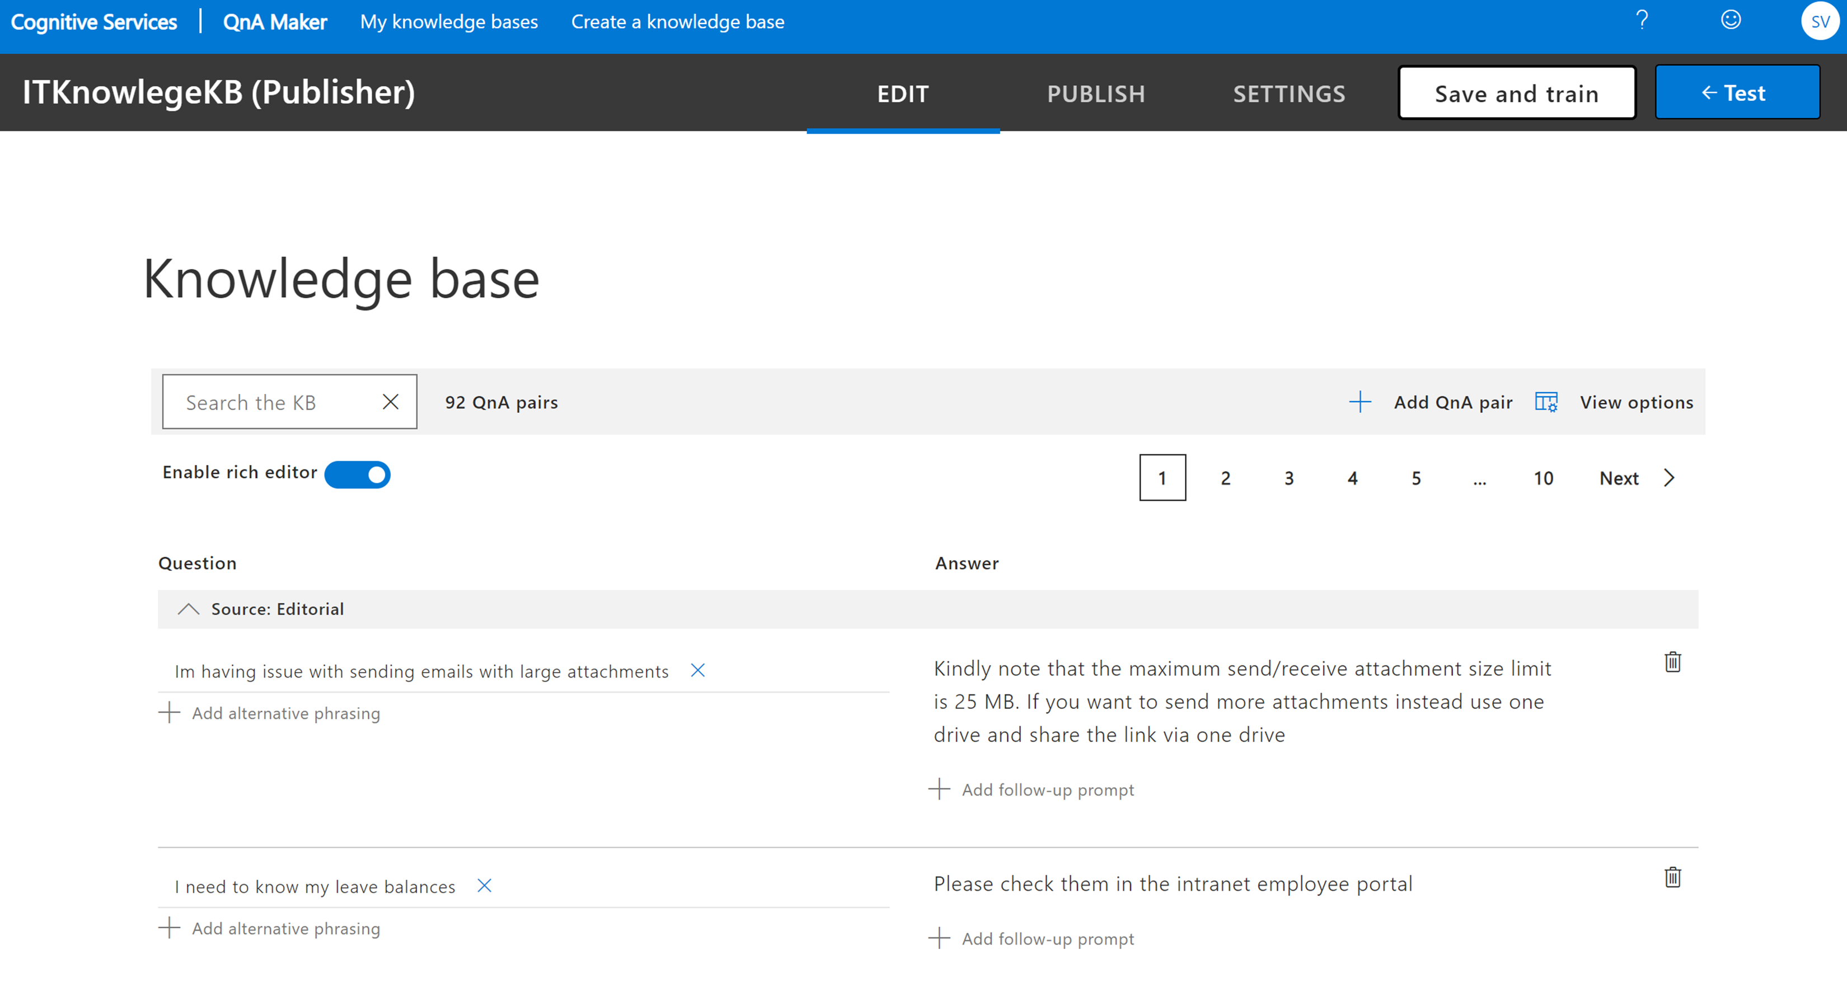The width and height of the screenshot is (1847, 982).
Task: Click plus icon next to Add QnA pair
Action: pos(1360,402)
